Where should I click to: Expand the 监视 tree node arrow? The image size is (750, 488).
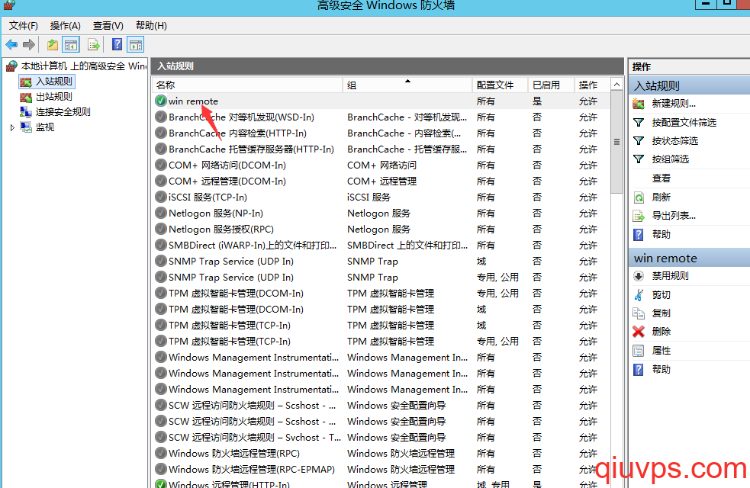click(12, 127)
